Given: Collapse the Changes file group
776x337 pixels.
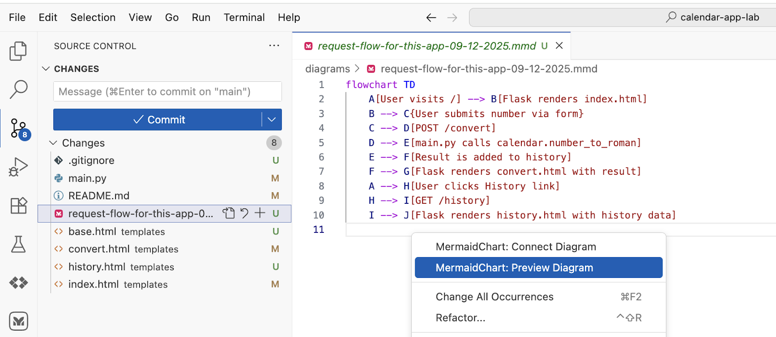Looking at the screenshot, I should 53,143.
